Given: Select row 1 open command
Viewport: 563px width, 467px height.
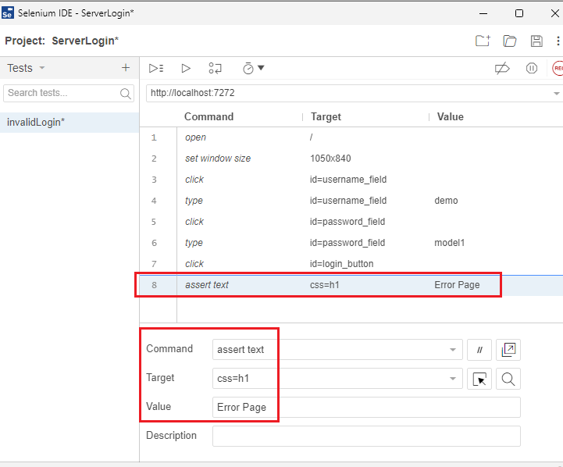Looking at the screenshot, I should pos(351,137).
